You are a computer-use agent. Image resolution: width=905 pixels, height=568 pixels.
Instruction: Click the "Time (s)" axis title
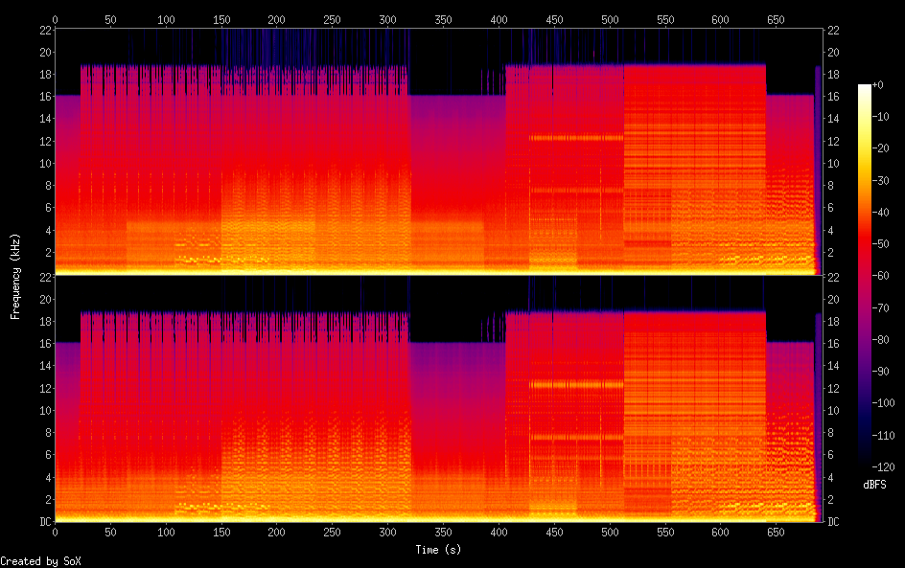pyautogui.click(x=438, y=550)
